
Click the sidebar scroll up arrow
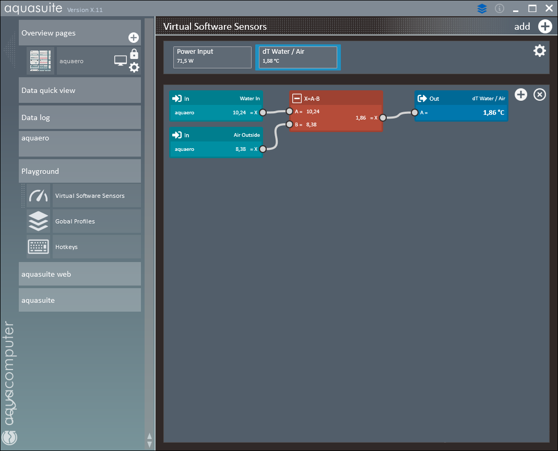(149, 436)
